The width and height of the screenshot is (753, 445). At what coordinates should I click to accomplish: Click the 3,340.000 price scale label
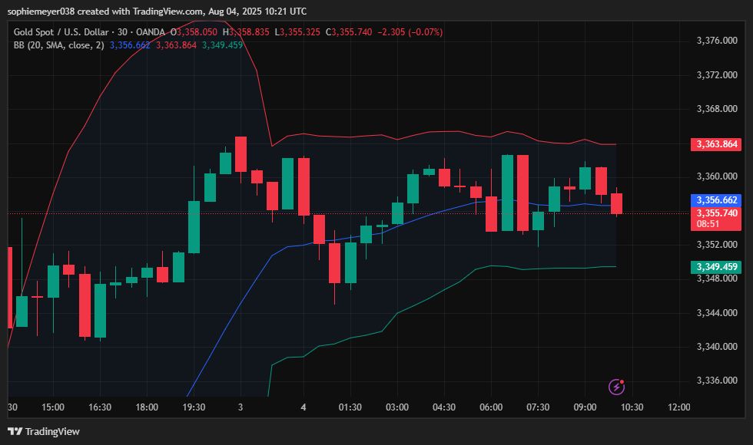(x=717, y=346)
